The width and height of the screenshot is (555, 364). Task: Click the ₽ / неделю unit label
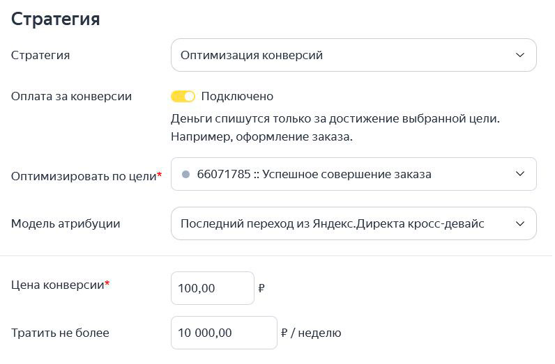point(311,333)
